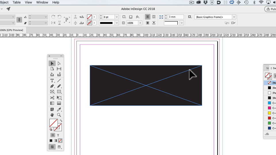Select the Note tool

pyautogui.click(x=52, y=109)
